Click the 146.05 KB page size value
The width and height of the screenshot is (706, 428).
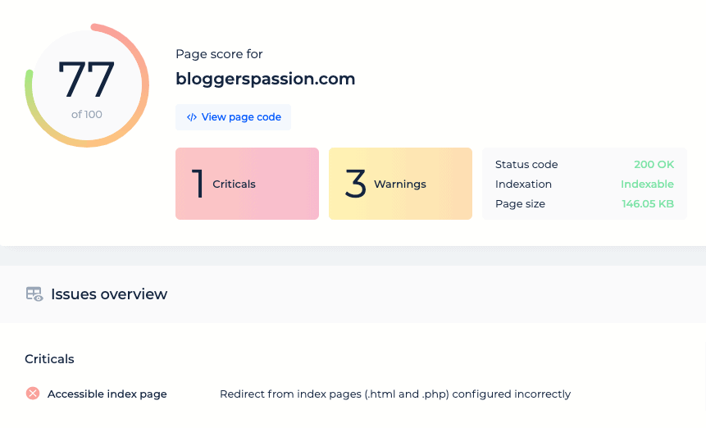(x=648, y=204)
